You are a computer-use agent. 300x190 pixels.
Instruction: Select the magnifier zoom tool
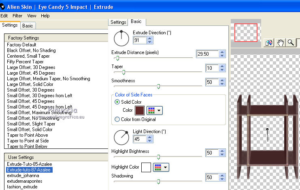(x=291, y=43)
